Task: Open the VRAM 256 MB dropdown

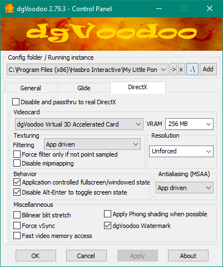Action: coord(189,124)
